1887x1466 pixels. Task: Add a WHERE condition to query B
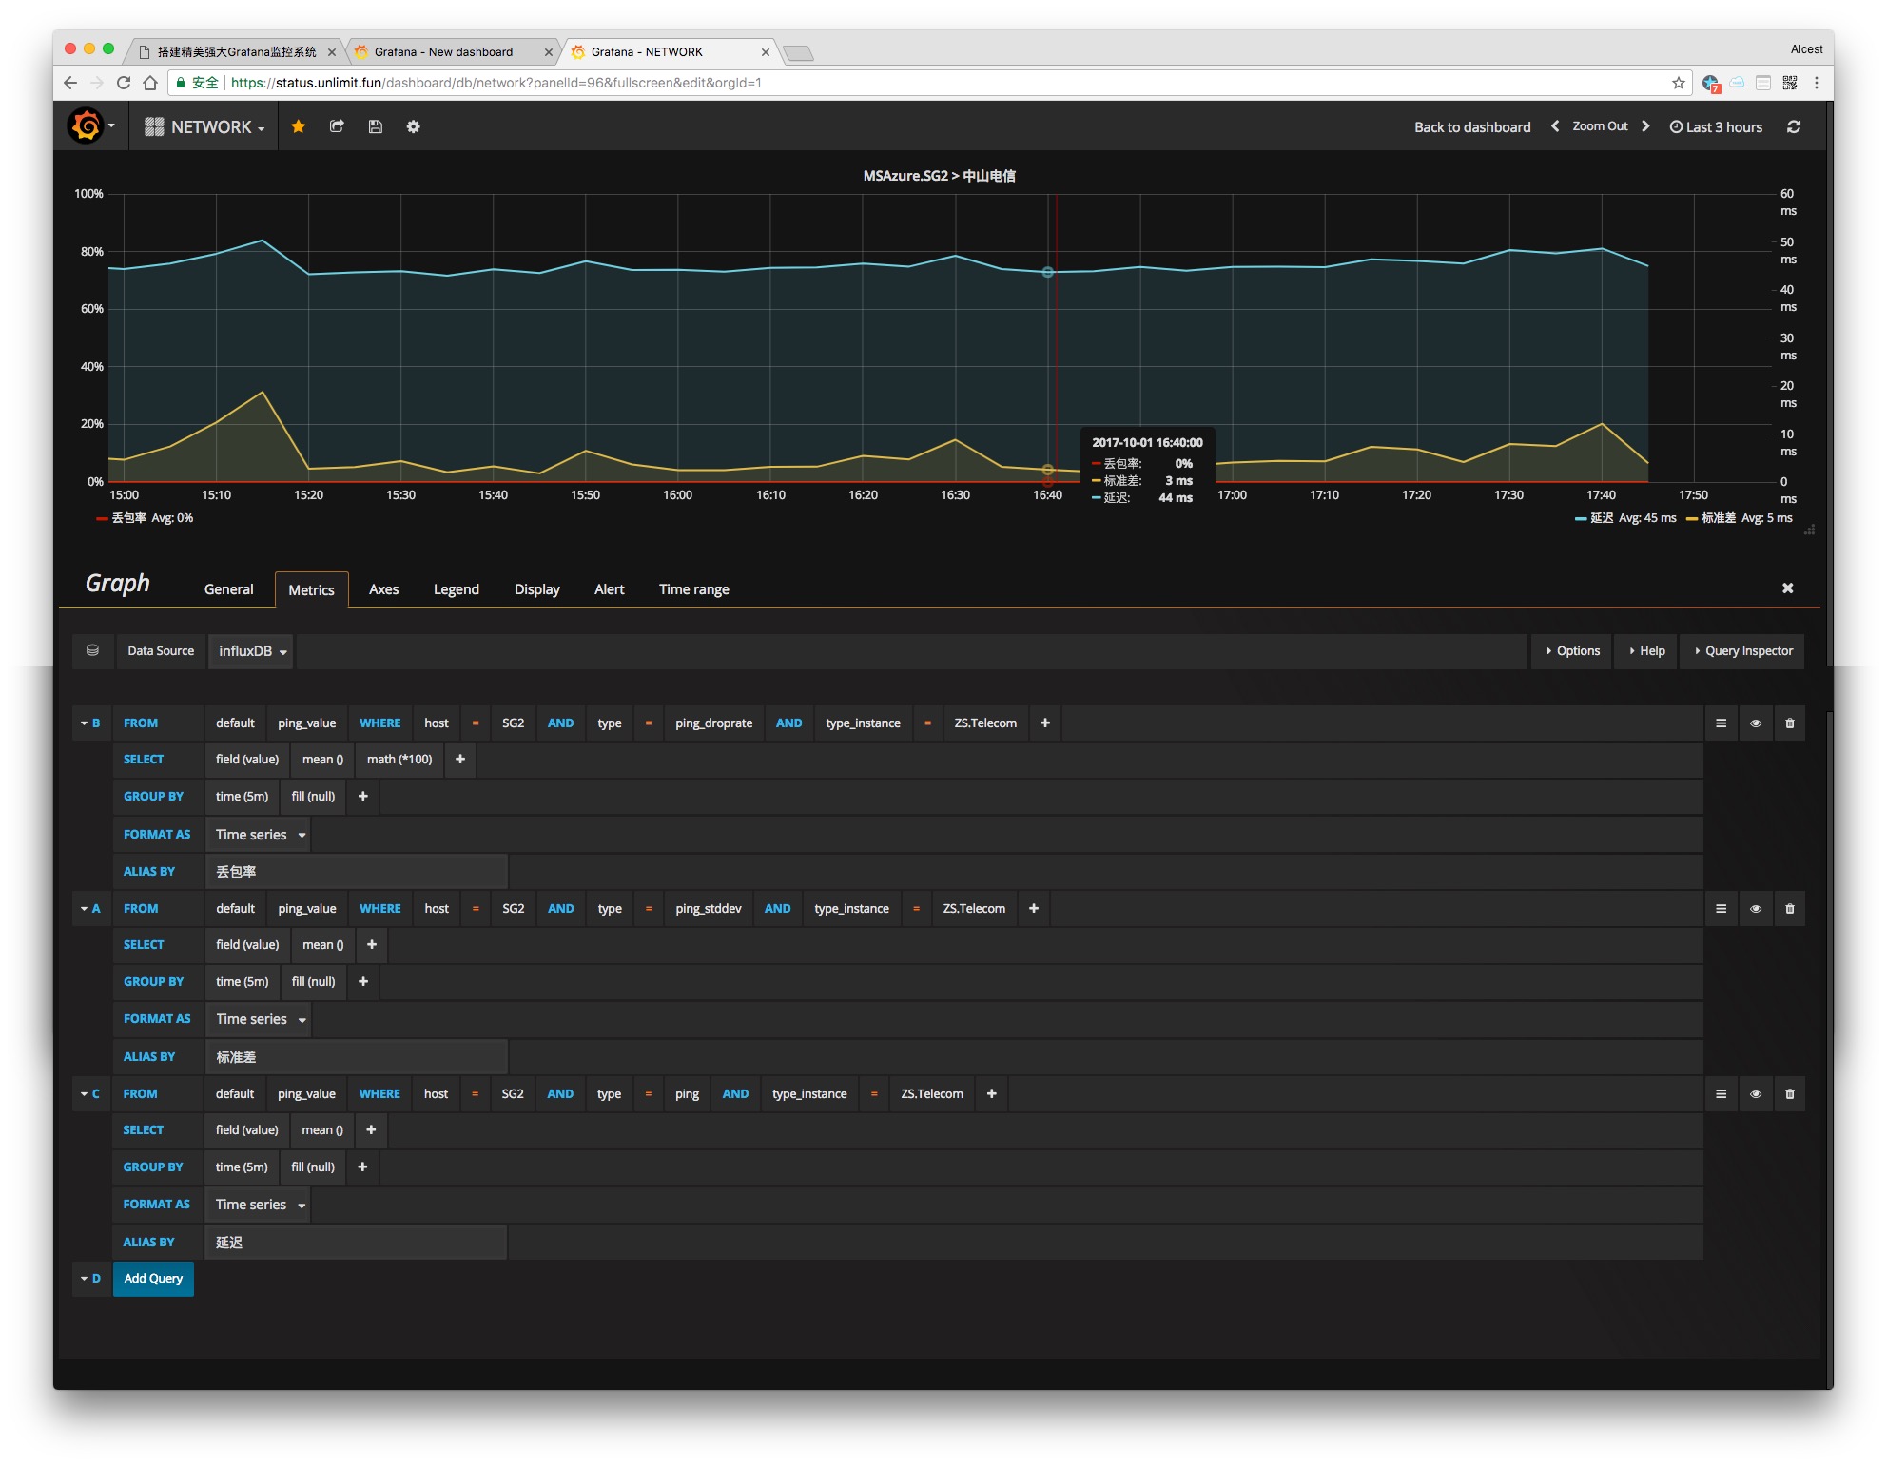point(1045,723)
